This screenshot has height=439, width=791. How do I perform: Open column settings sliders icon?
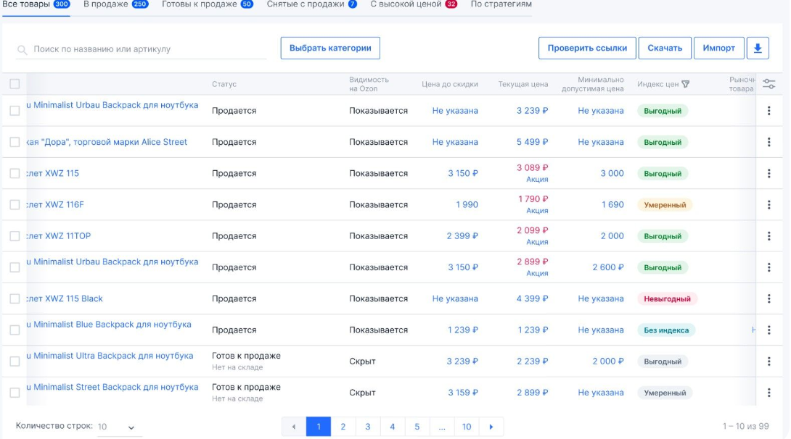769,84
